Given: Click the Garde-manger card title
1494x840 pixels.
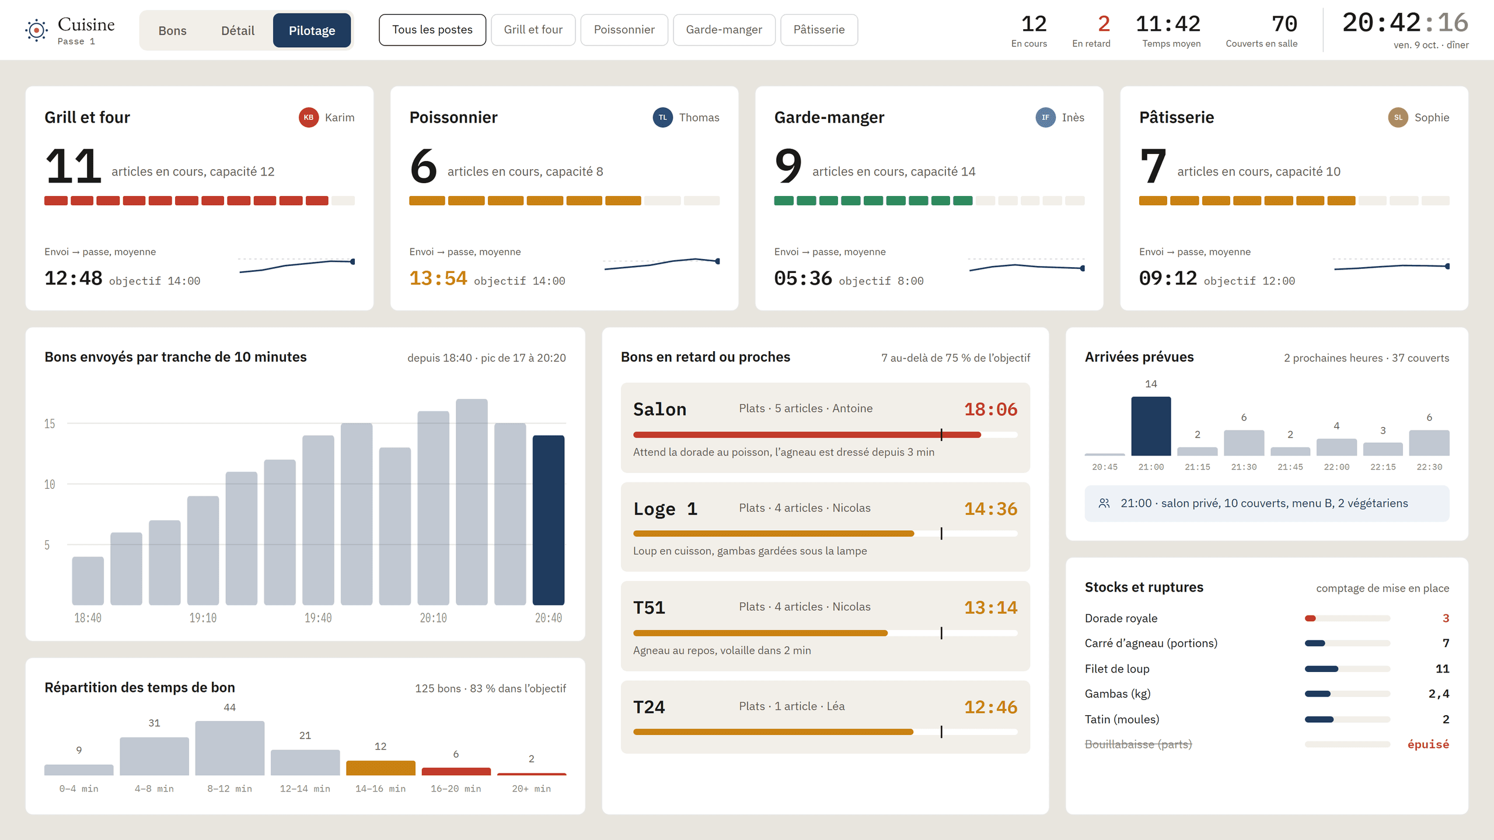Looking at the screenshot, I should point(829,117).
